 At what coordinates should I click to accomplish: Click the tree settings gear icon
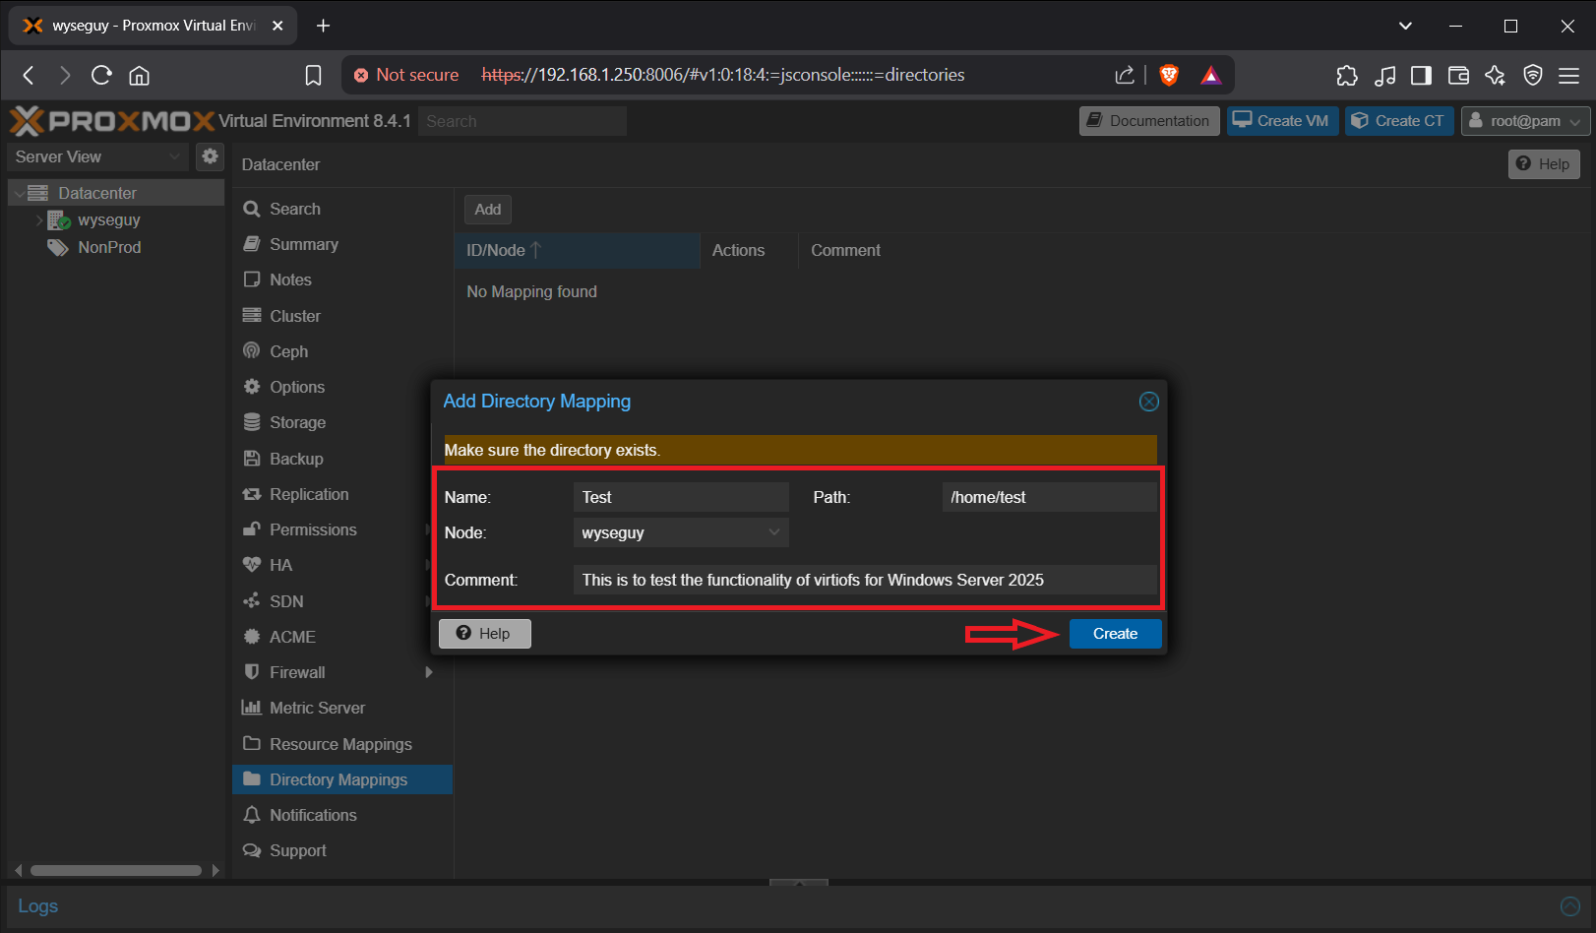(210, 156)
